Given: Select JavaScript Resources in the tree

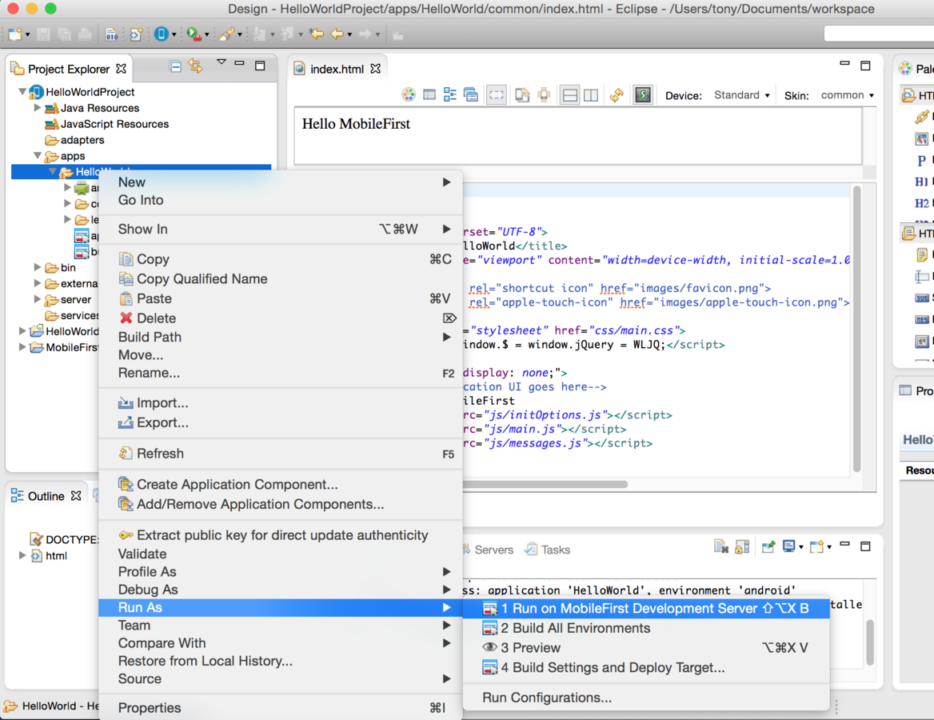Looking at the screenshot, I should [107, 124].
